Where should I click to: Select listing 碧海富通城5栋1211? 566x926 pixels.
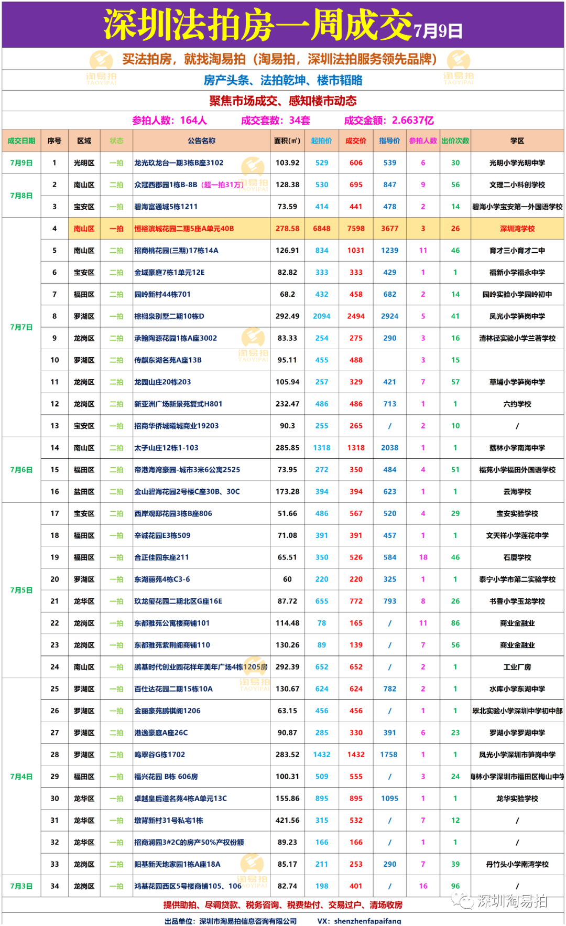(166, 207)
